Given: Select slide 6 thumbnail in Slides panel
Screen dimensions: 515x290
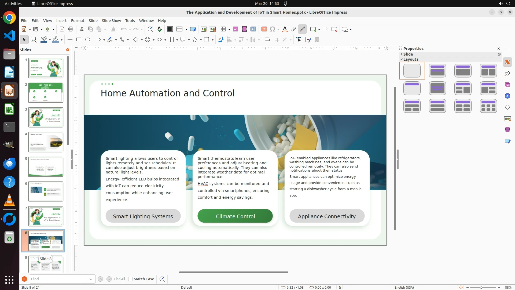Looking at the screenshot, I should [46, 191].
